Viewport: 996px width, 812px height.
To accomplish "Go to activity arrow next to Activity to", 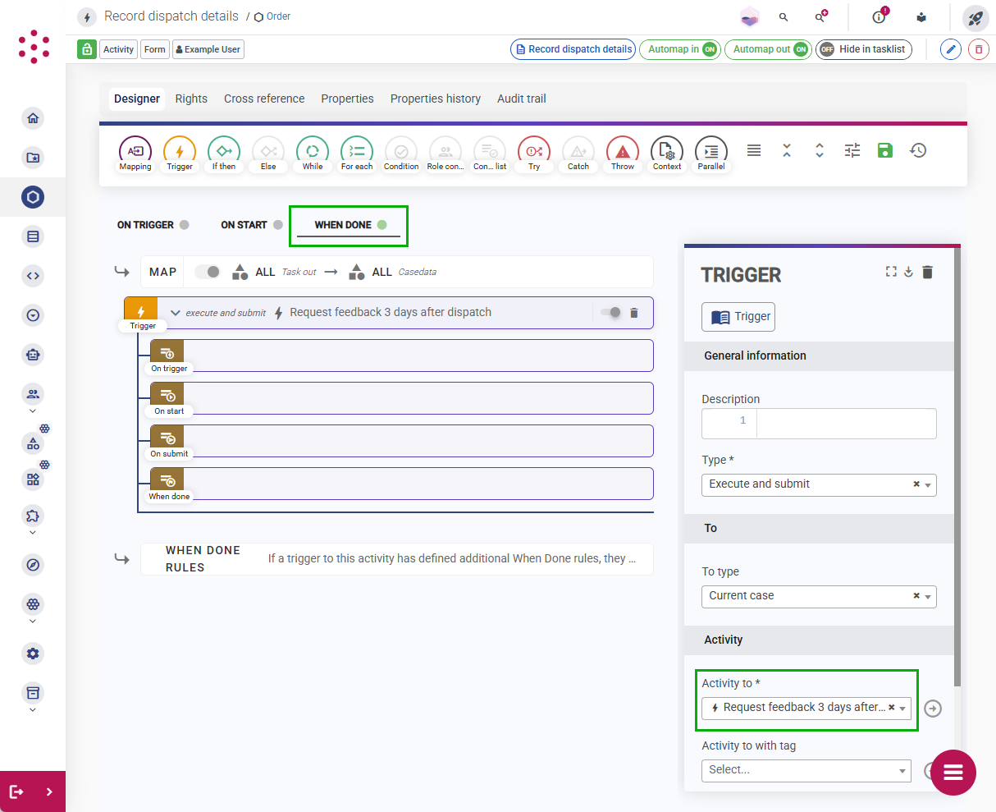I will point(933,709).
